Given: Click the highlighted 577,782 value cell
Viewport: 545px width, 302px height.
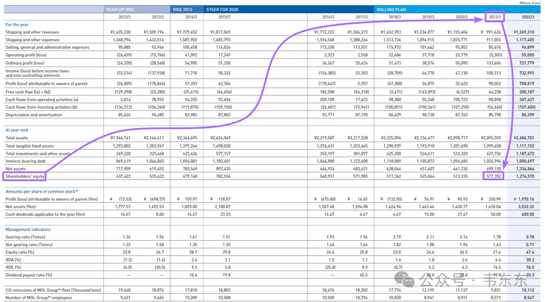Looking at the screenshot, I should [493, 176].
